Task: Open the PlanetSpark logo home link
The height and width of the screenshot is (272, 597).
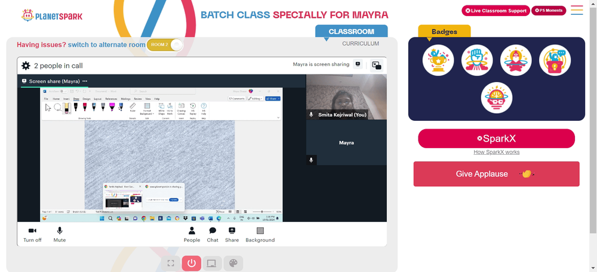Action: [x=52, y=15]
